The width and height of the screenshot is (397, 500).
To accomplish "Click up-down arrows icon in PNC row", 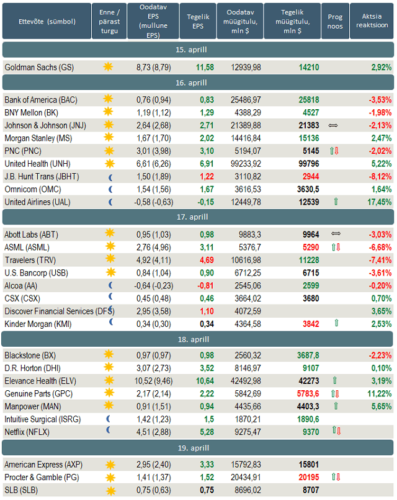I will click(334, 151).
